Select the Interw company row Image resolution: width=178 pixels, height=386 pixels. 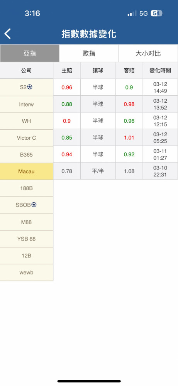point(27,104)
